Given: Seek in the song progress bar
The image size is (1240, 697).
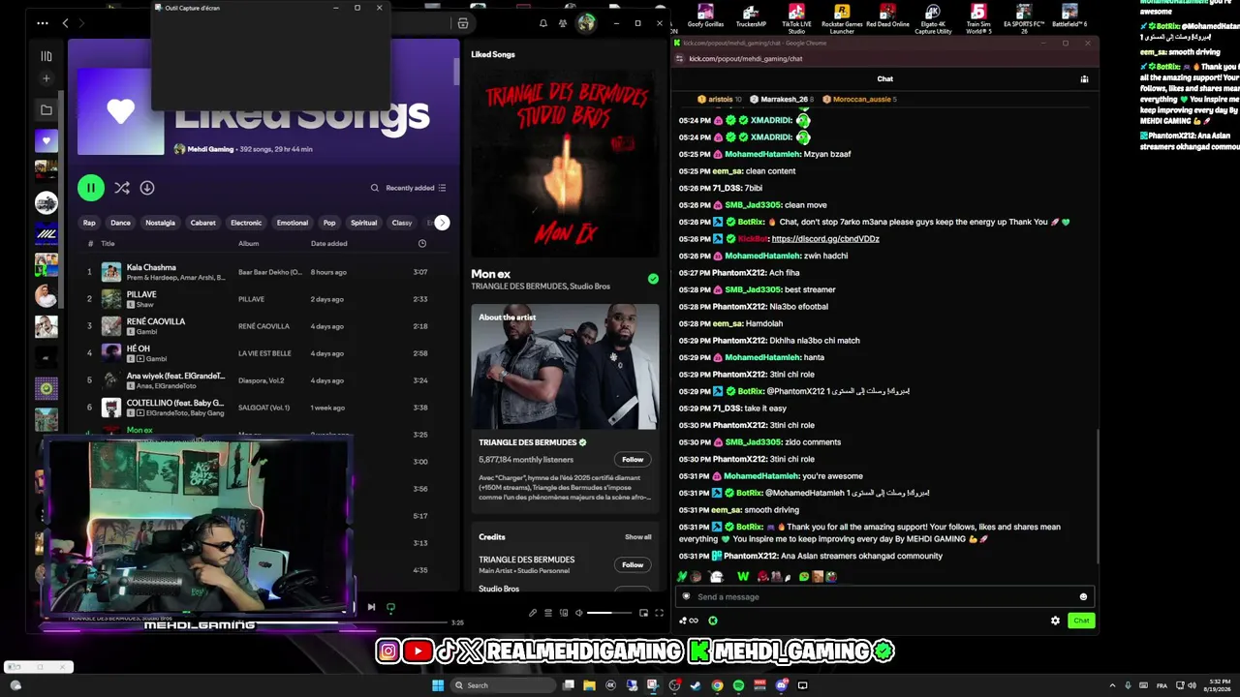Looking at the screenshot, I should (x=402, y=622).
